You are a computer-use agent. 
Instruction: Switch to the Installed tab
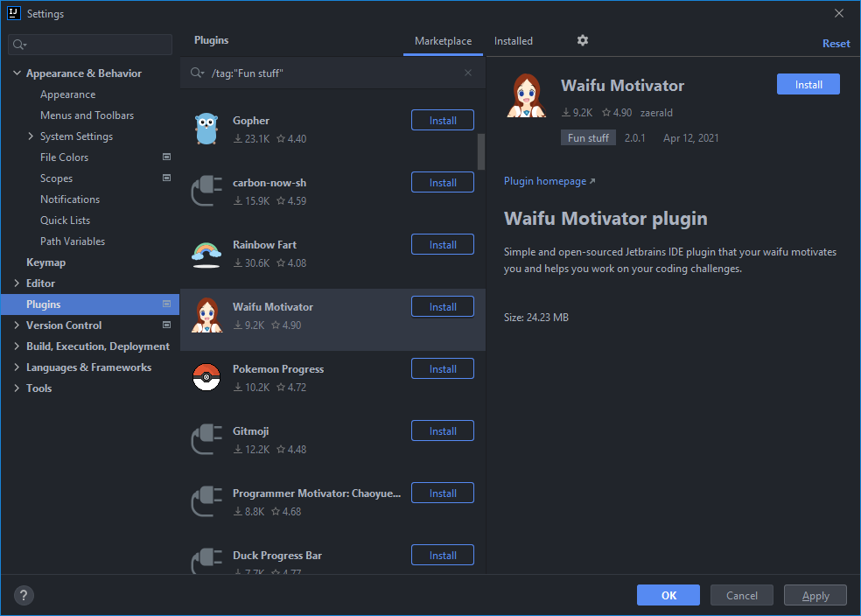tap(514, 41)
